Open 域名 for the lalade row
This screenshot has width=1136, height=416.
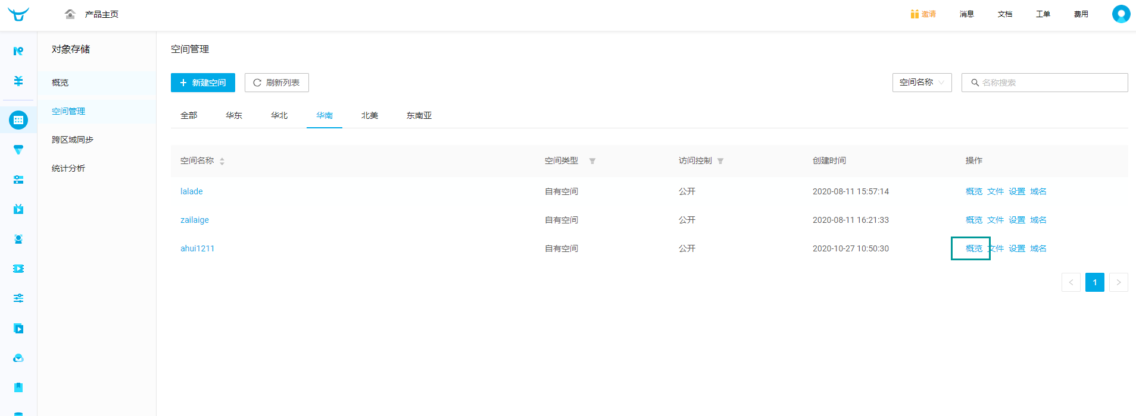tap(1038, 191)
